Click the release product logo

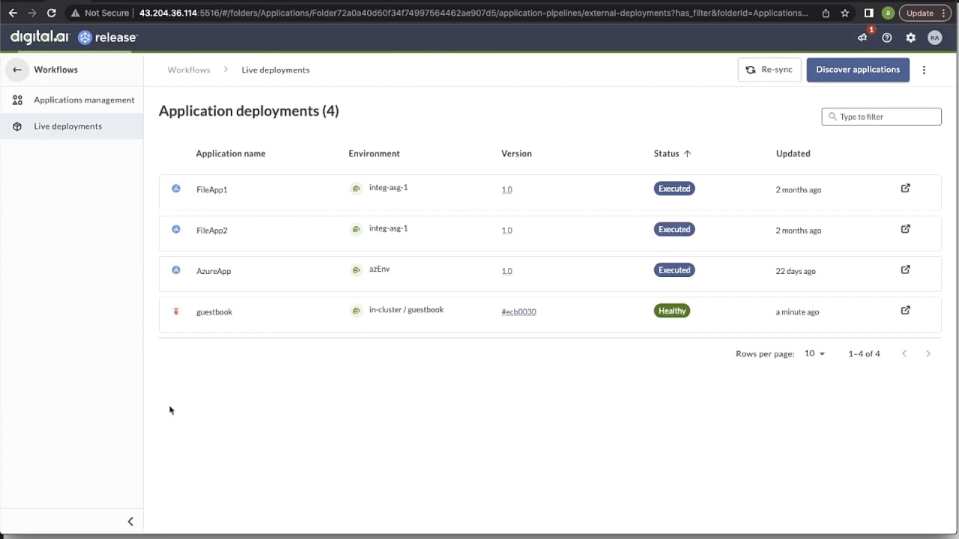108,37
